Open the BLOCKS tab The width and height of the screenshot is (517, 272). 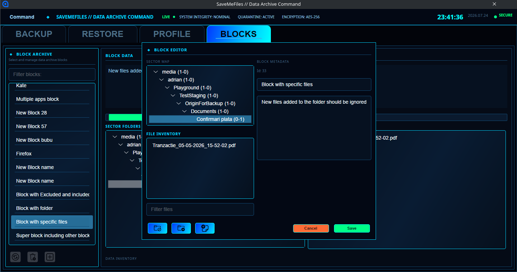[239, 34]
